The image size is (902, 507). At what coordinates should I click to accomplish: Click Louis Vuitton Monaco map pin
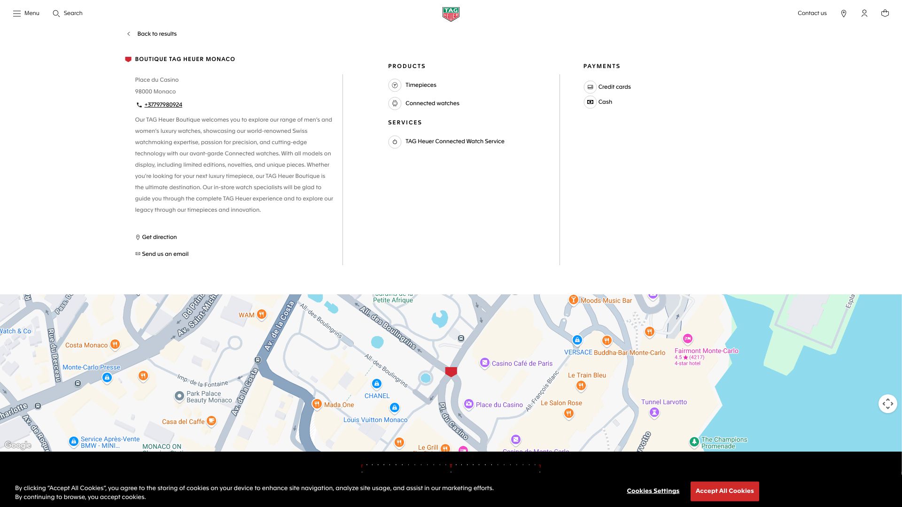(395, 408)
